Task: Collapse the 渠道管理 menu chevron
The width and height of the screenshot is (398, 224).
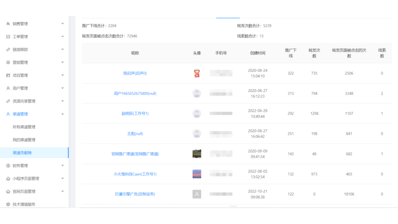Action: pos(62,114)
